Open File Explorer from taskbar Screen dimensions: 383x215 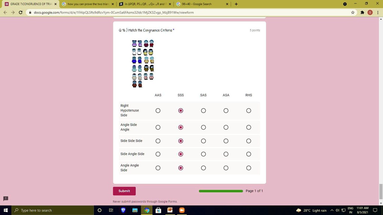pyautogui.click(x=135, y=210)
